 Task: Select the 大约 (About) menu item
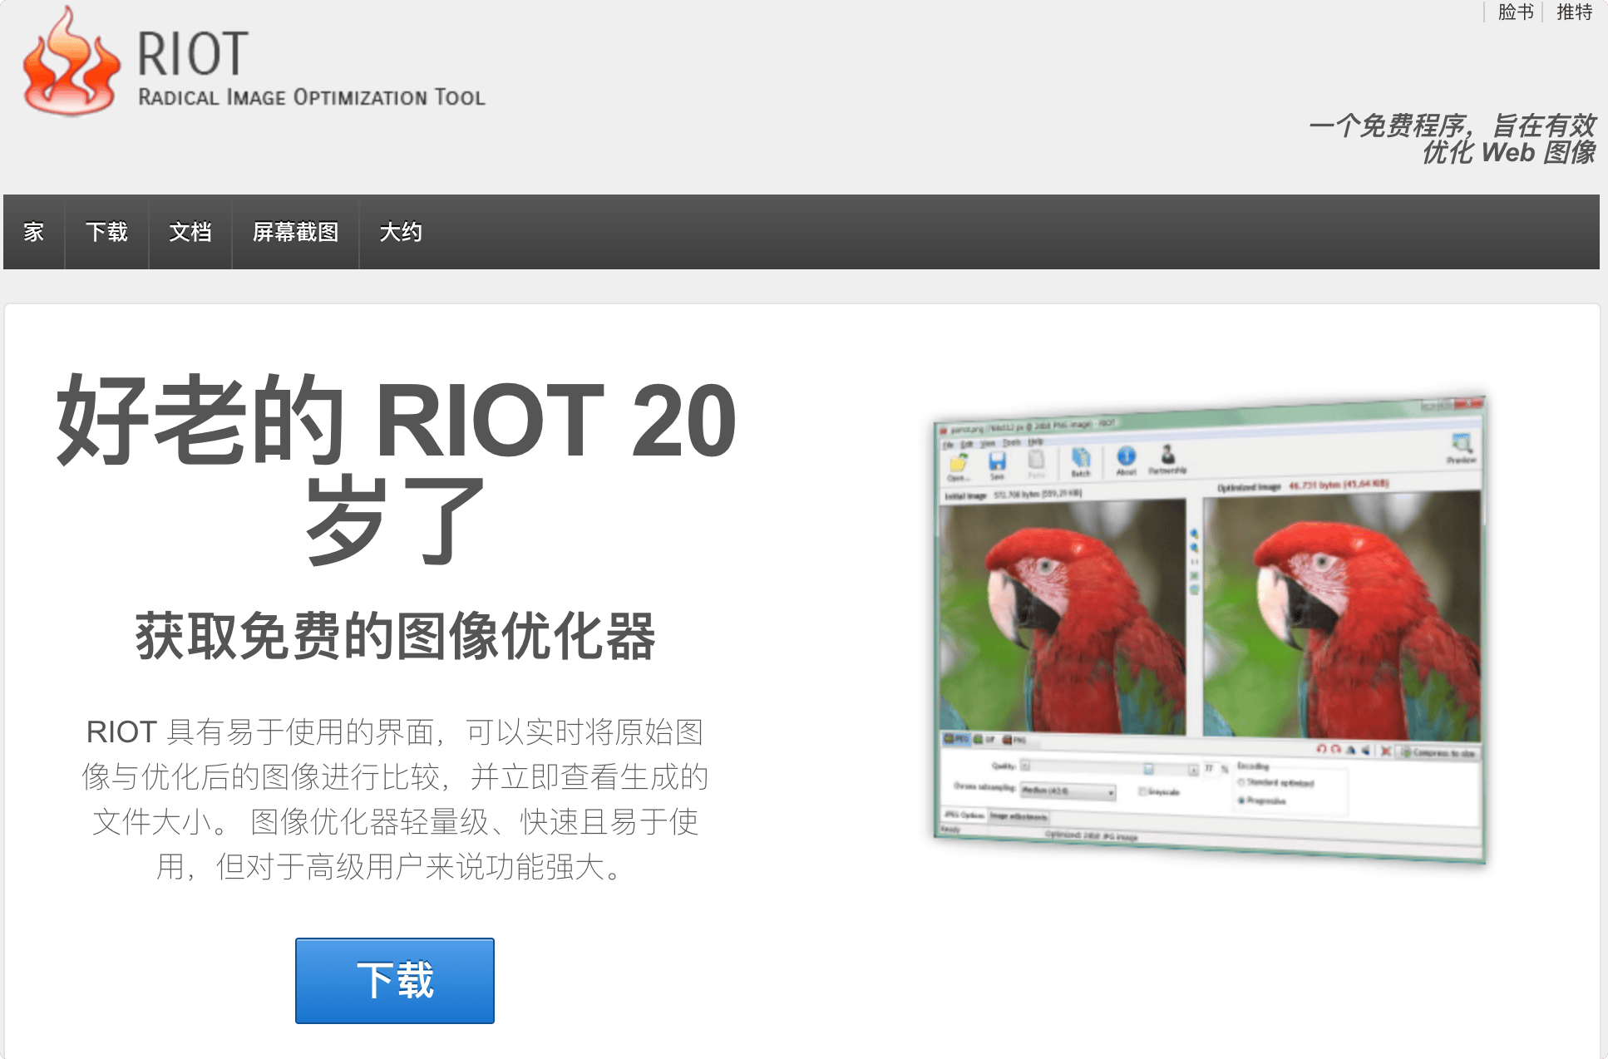click(x=401, y=232)
